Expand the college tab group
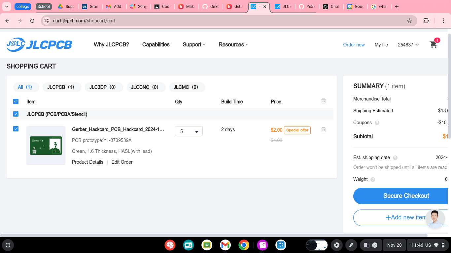 23,7
